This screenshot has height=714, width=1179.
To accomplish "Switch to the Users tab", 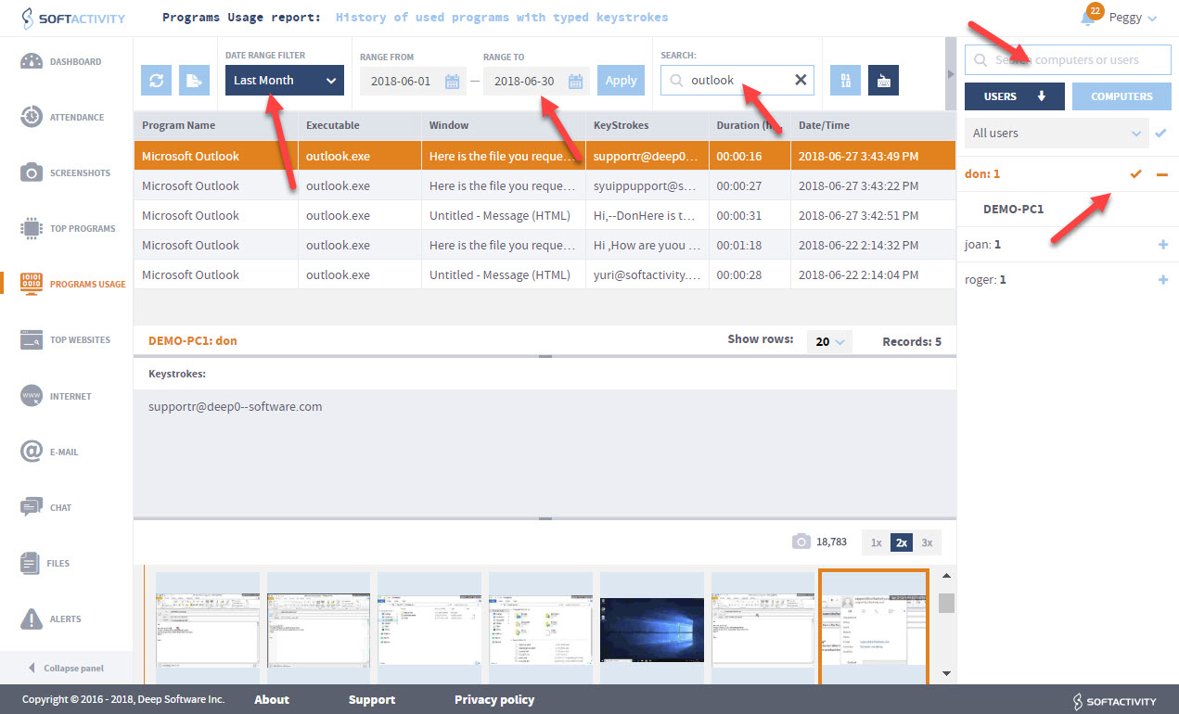I will tap(1014, 96).
